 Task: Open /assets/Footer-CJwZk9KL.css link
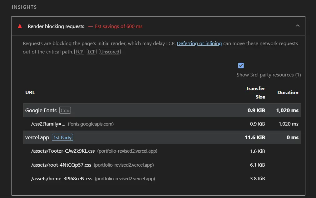(x=63, y=151)
